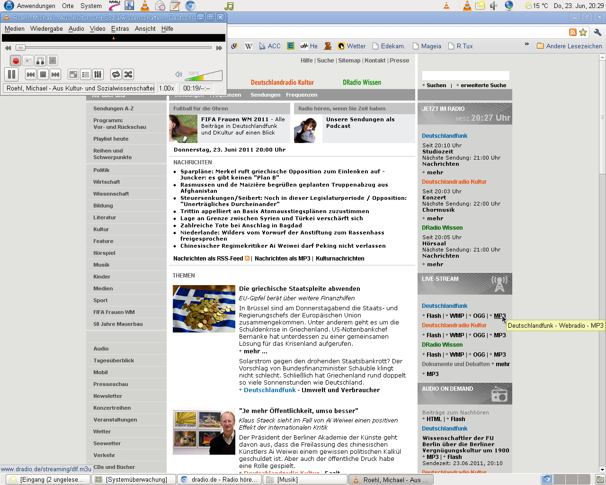Click the music note panel icon

pyautogui.click(x=229, y=6)
